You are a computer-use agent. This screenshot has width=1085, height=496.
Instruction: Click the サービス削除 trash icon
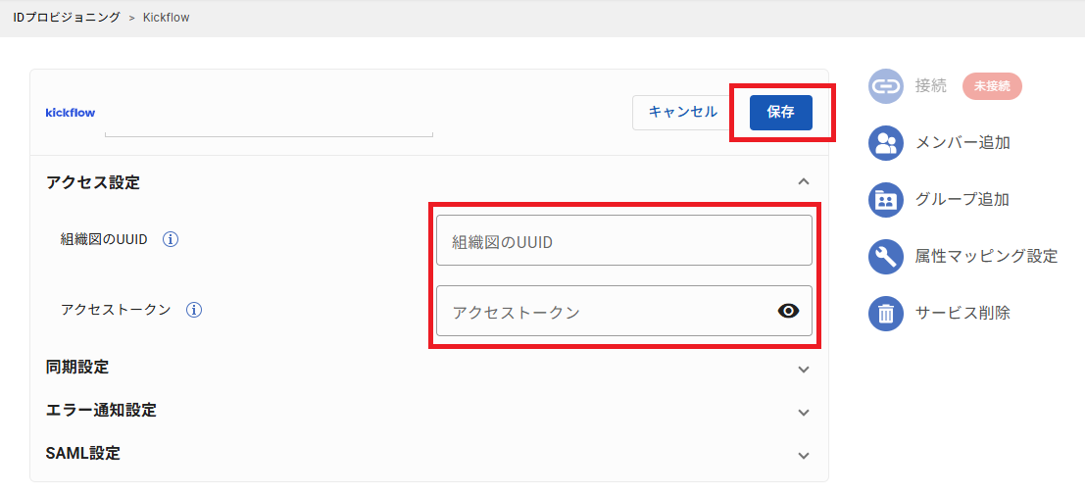(x=886, y=314)
